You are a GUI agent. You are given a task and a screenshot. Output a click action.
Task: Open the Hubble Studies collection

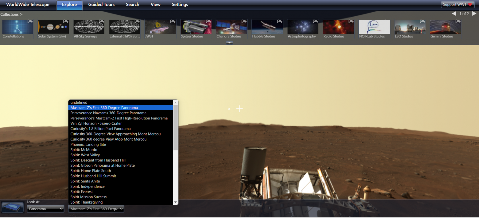[267, 29]
